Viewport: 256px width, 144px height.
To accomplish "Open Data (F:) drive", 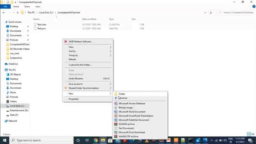I will pyautogui.click(x=14, y=115).
